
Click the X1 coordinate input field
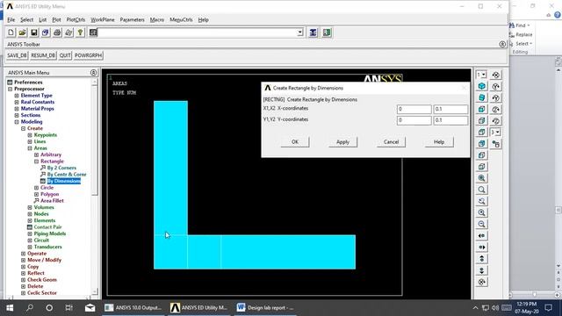point(414,109)
